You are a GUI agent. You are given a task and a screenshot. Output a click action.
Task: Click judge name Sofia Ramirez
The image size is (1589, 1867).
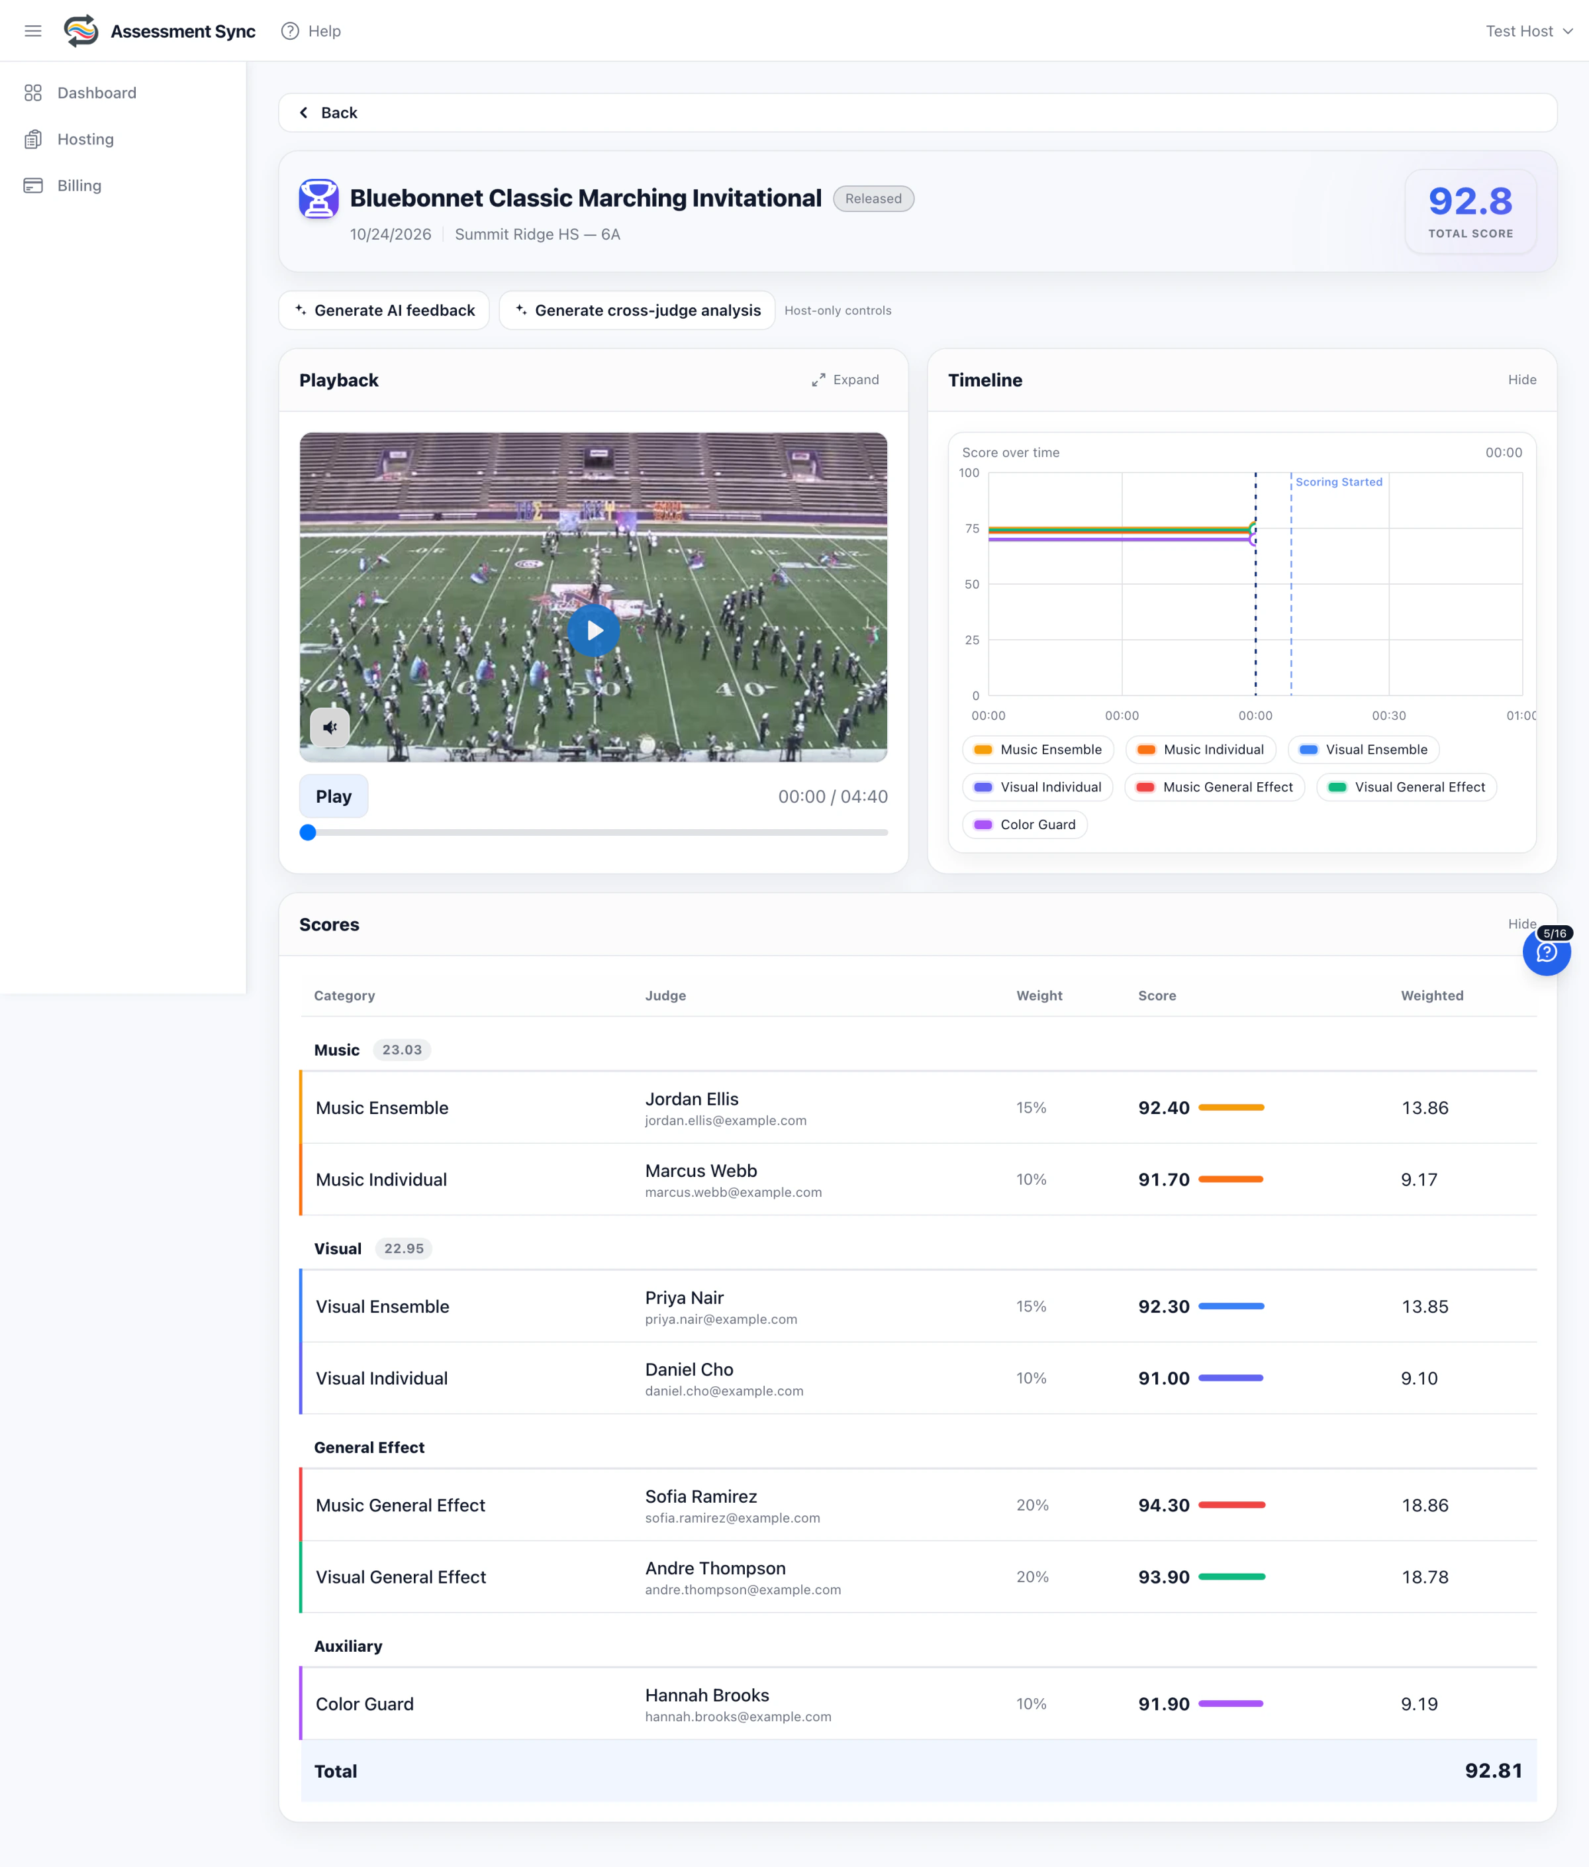(x=701, y=1495)
